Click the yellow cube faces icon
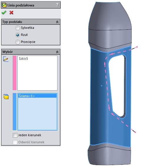The image size is (149, 168). 6,97
